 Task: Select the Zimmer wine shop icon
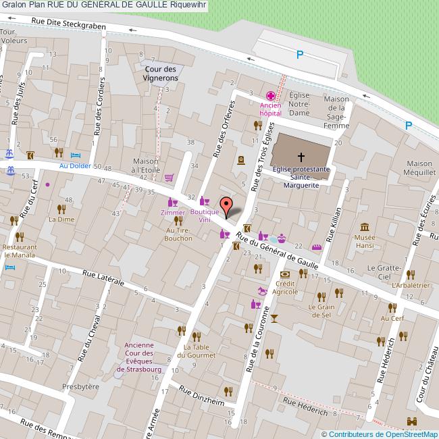tap(172, 203)
